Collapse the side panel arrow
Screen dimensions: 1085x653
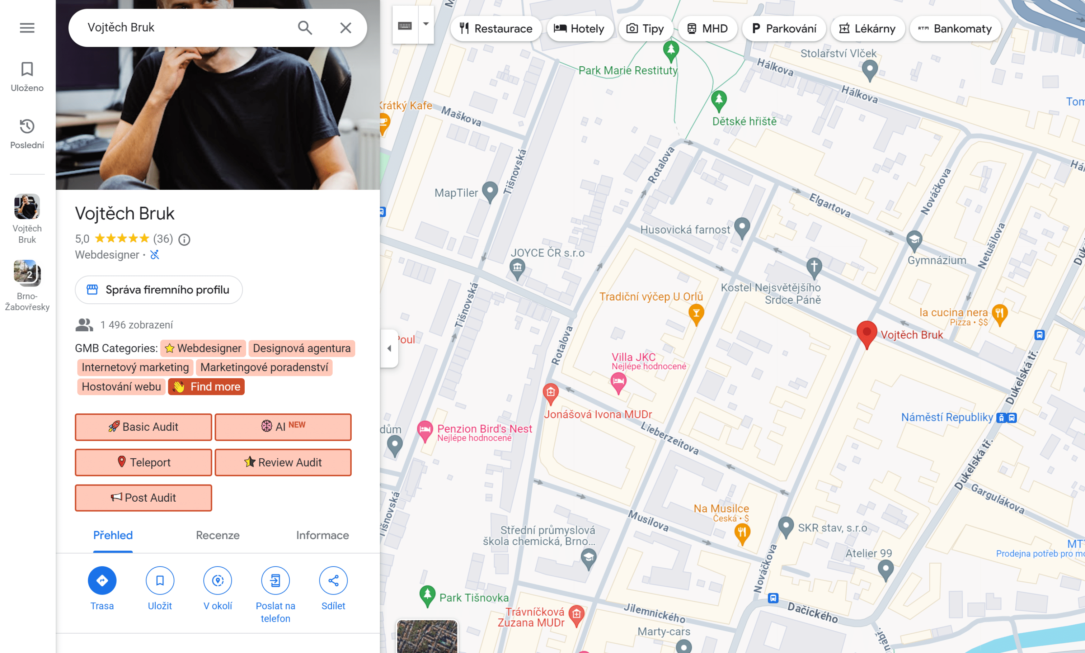(x=389, y=349)
